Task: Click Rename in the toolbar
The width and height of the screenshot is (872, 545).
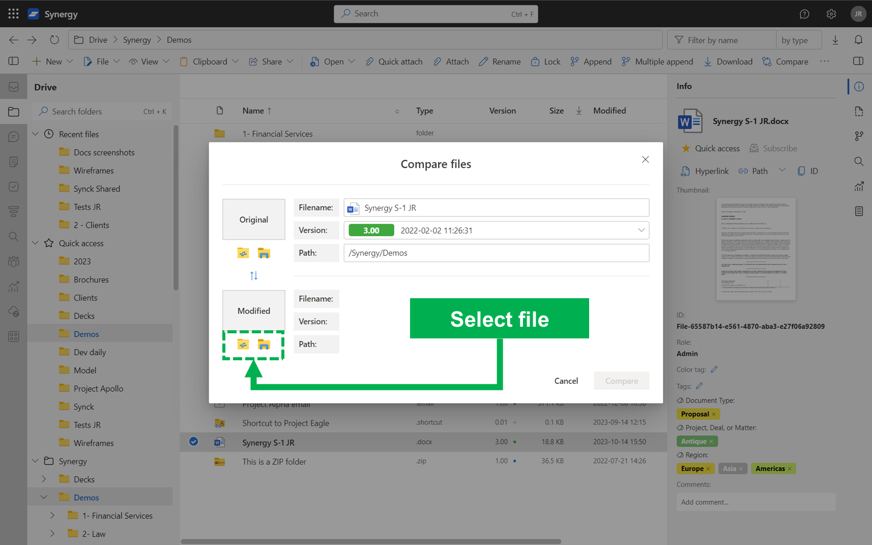Action: pyautogui.click(x=500, y=61)
